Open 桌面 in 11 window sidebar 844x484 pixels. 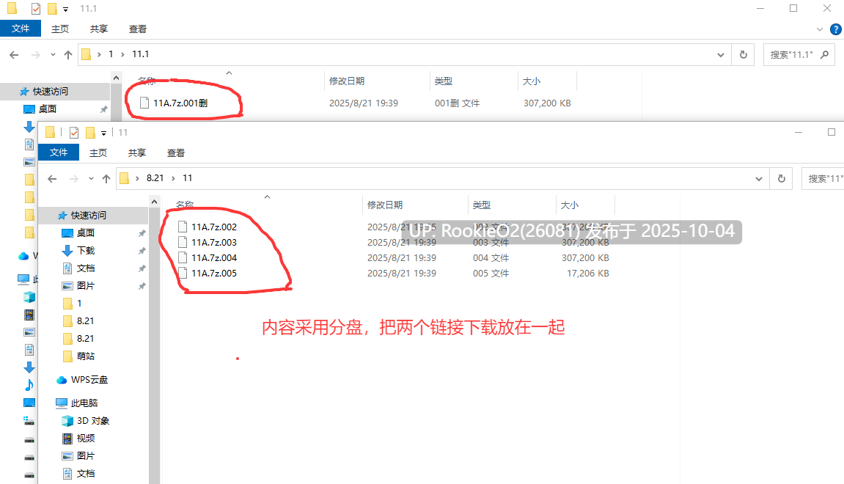(x=86, y=233)
